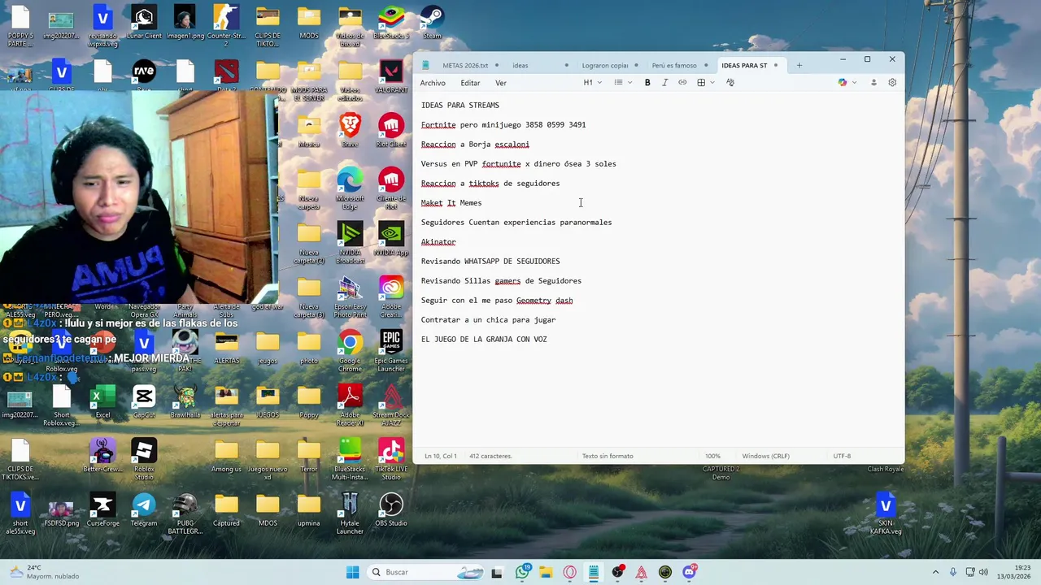Click the Revisando WHATSAPP DE SEGUIDORES line

click(x=490, y=262)
